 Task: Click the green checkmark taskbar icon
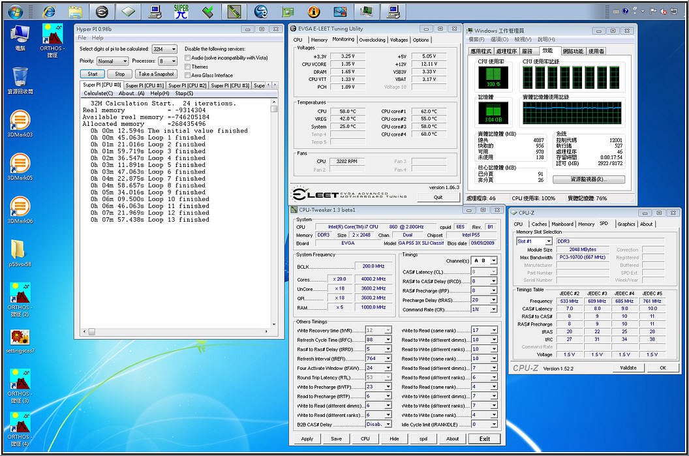tap(207, 12)
